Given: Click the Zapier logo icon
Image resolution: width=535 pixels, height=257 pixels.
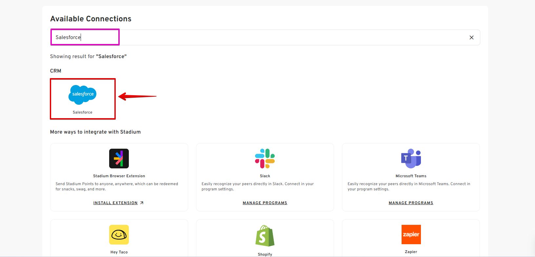Looking at the screenshot, I should pos(411,234).
